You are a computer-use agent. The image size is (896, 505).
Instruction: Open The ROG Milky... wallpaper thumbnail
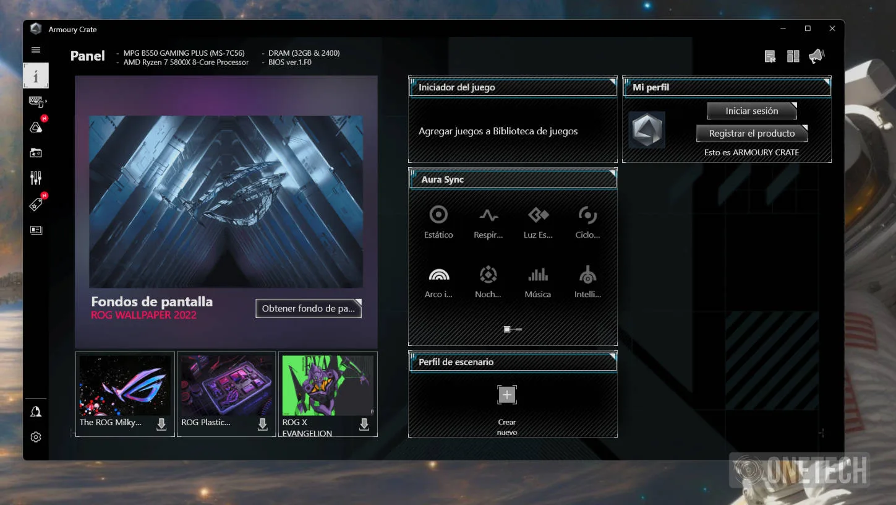125,385
